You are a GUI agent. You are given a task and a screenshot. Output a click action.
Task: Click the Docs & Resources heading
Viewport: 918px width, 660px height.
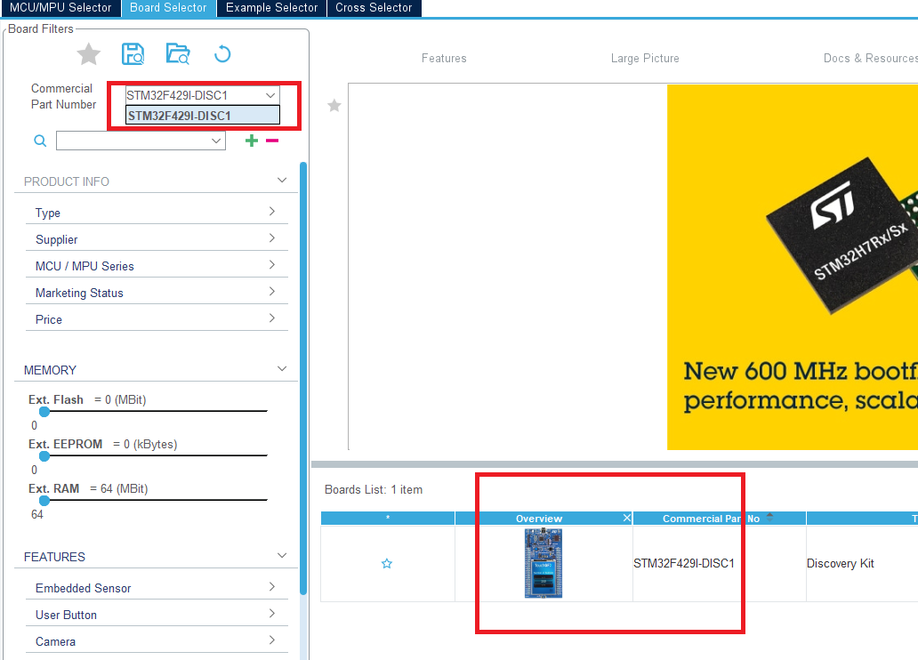point(869,58)
